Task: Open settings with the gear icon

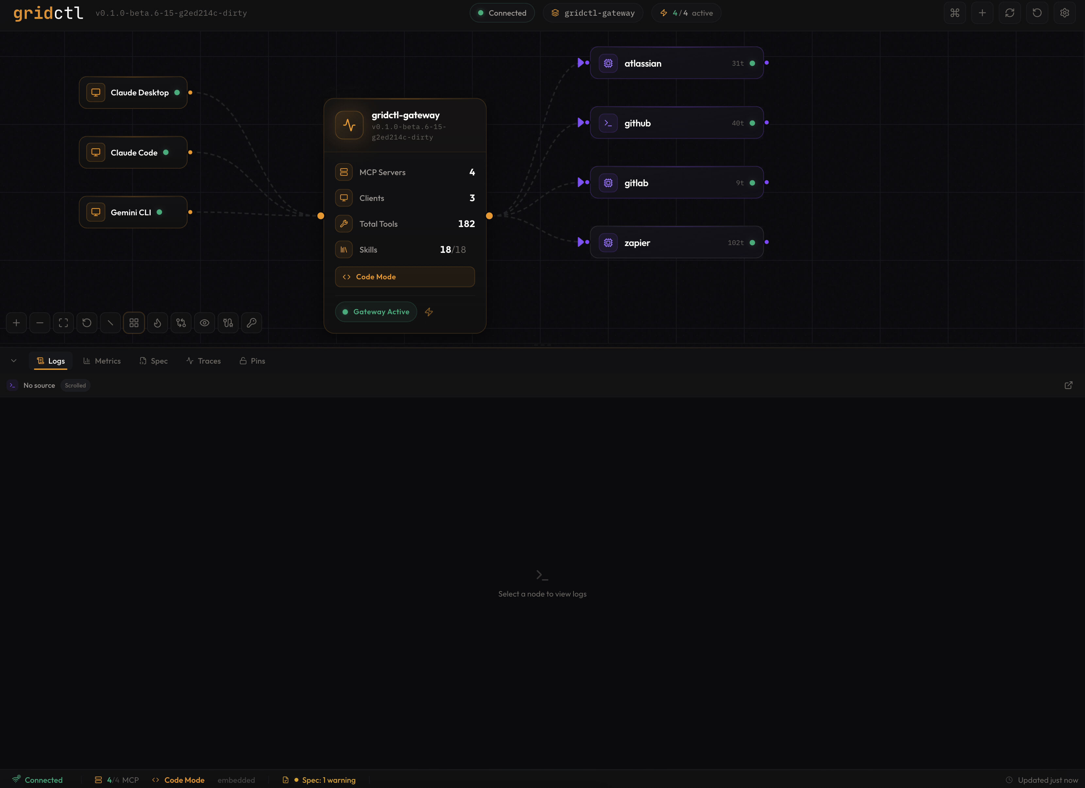Action: click(1064, 13)
